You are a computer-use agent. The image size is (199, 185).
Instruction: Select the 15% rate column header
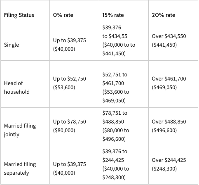(124, 11)
